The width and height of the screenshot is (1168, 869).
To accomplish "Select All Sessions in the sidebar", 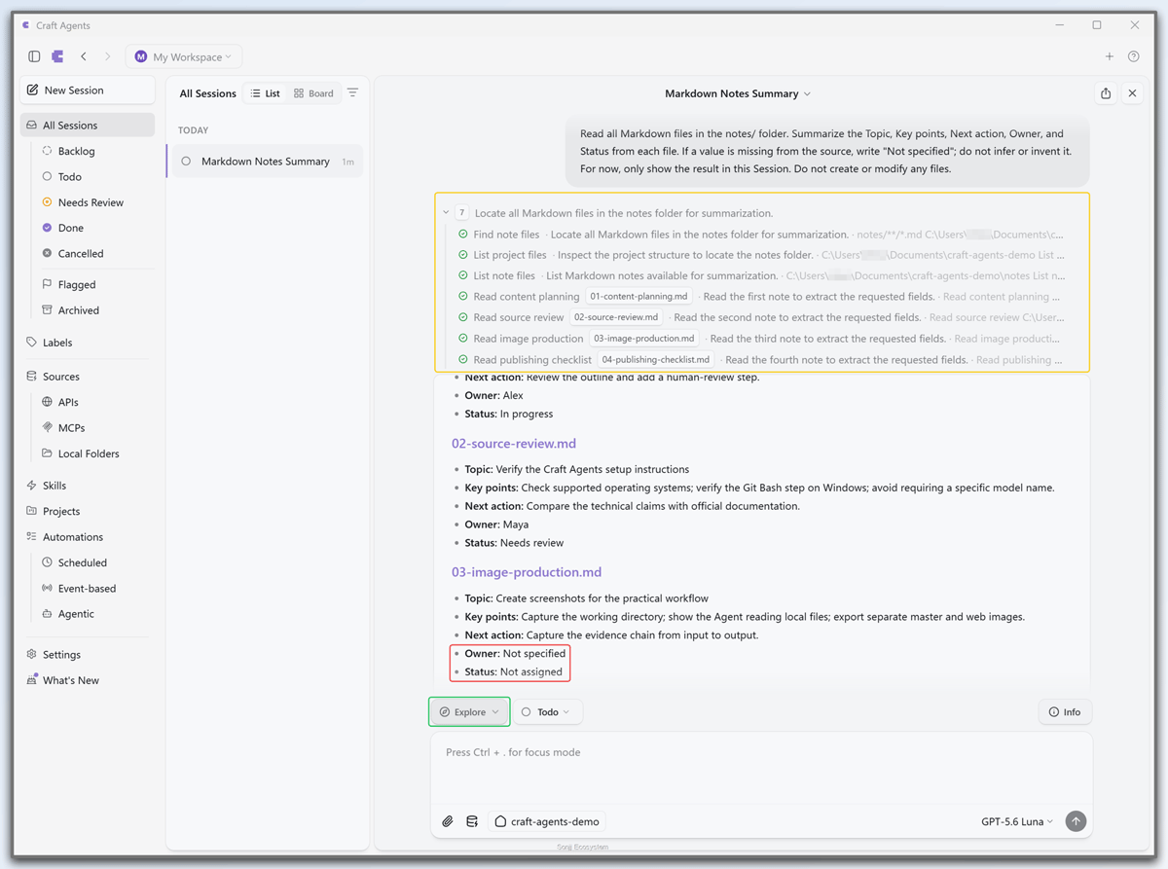I will [x=88, y=125].
